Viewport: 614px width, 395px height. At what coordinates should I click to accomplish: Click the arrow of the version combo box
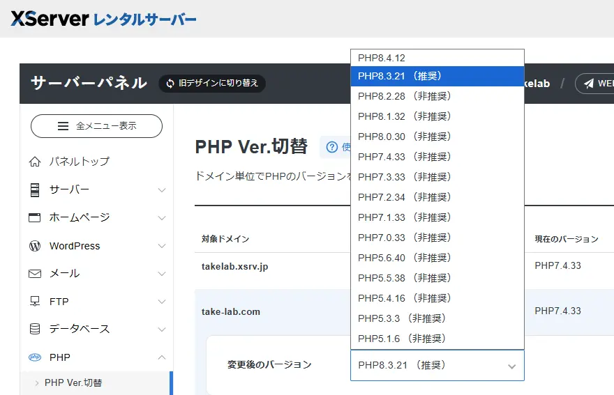click(x=511, y=366)
